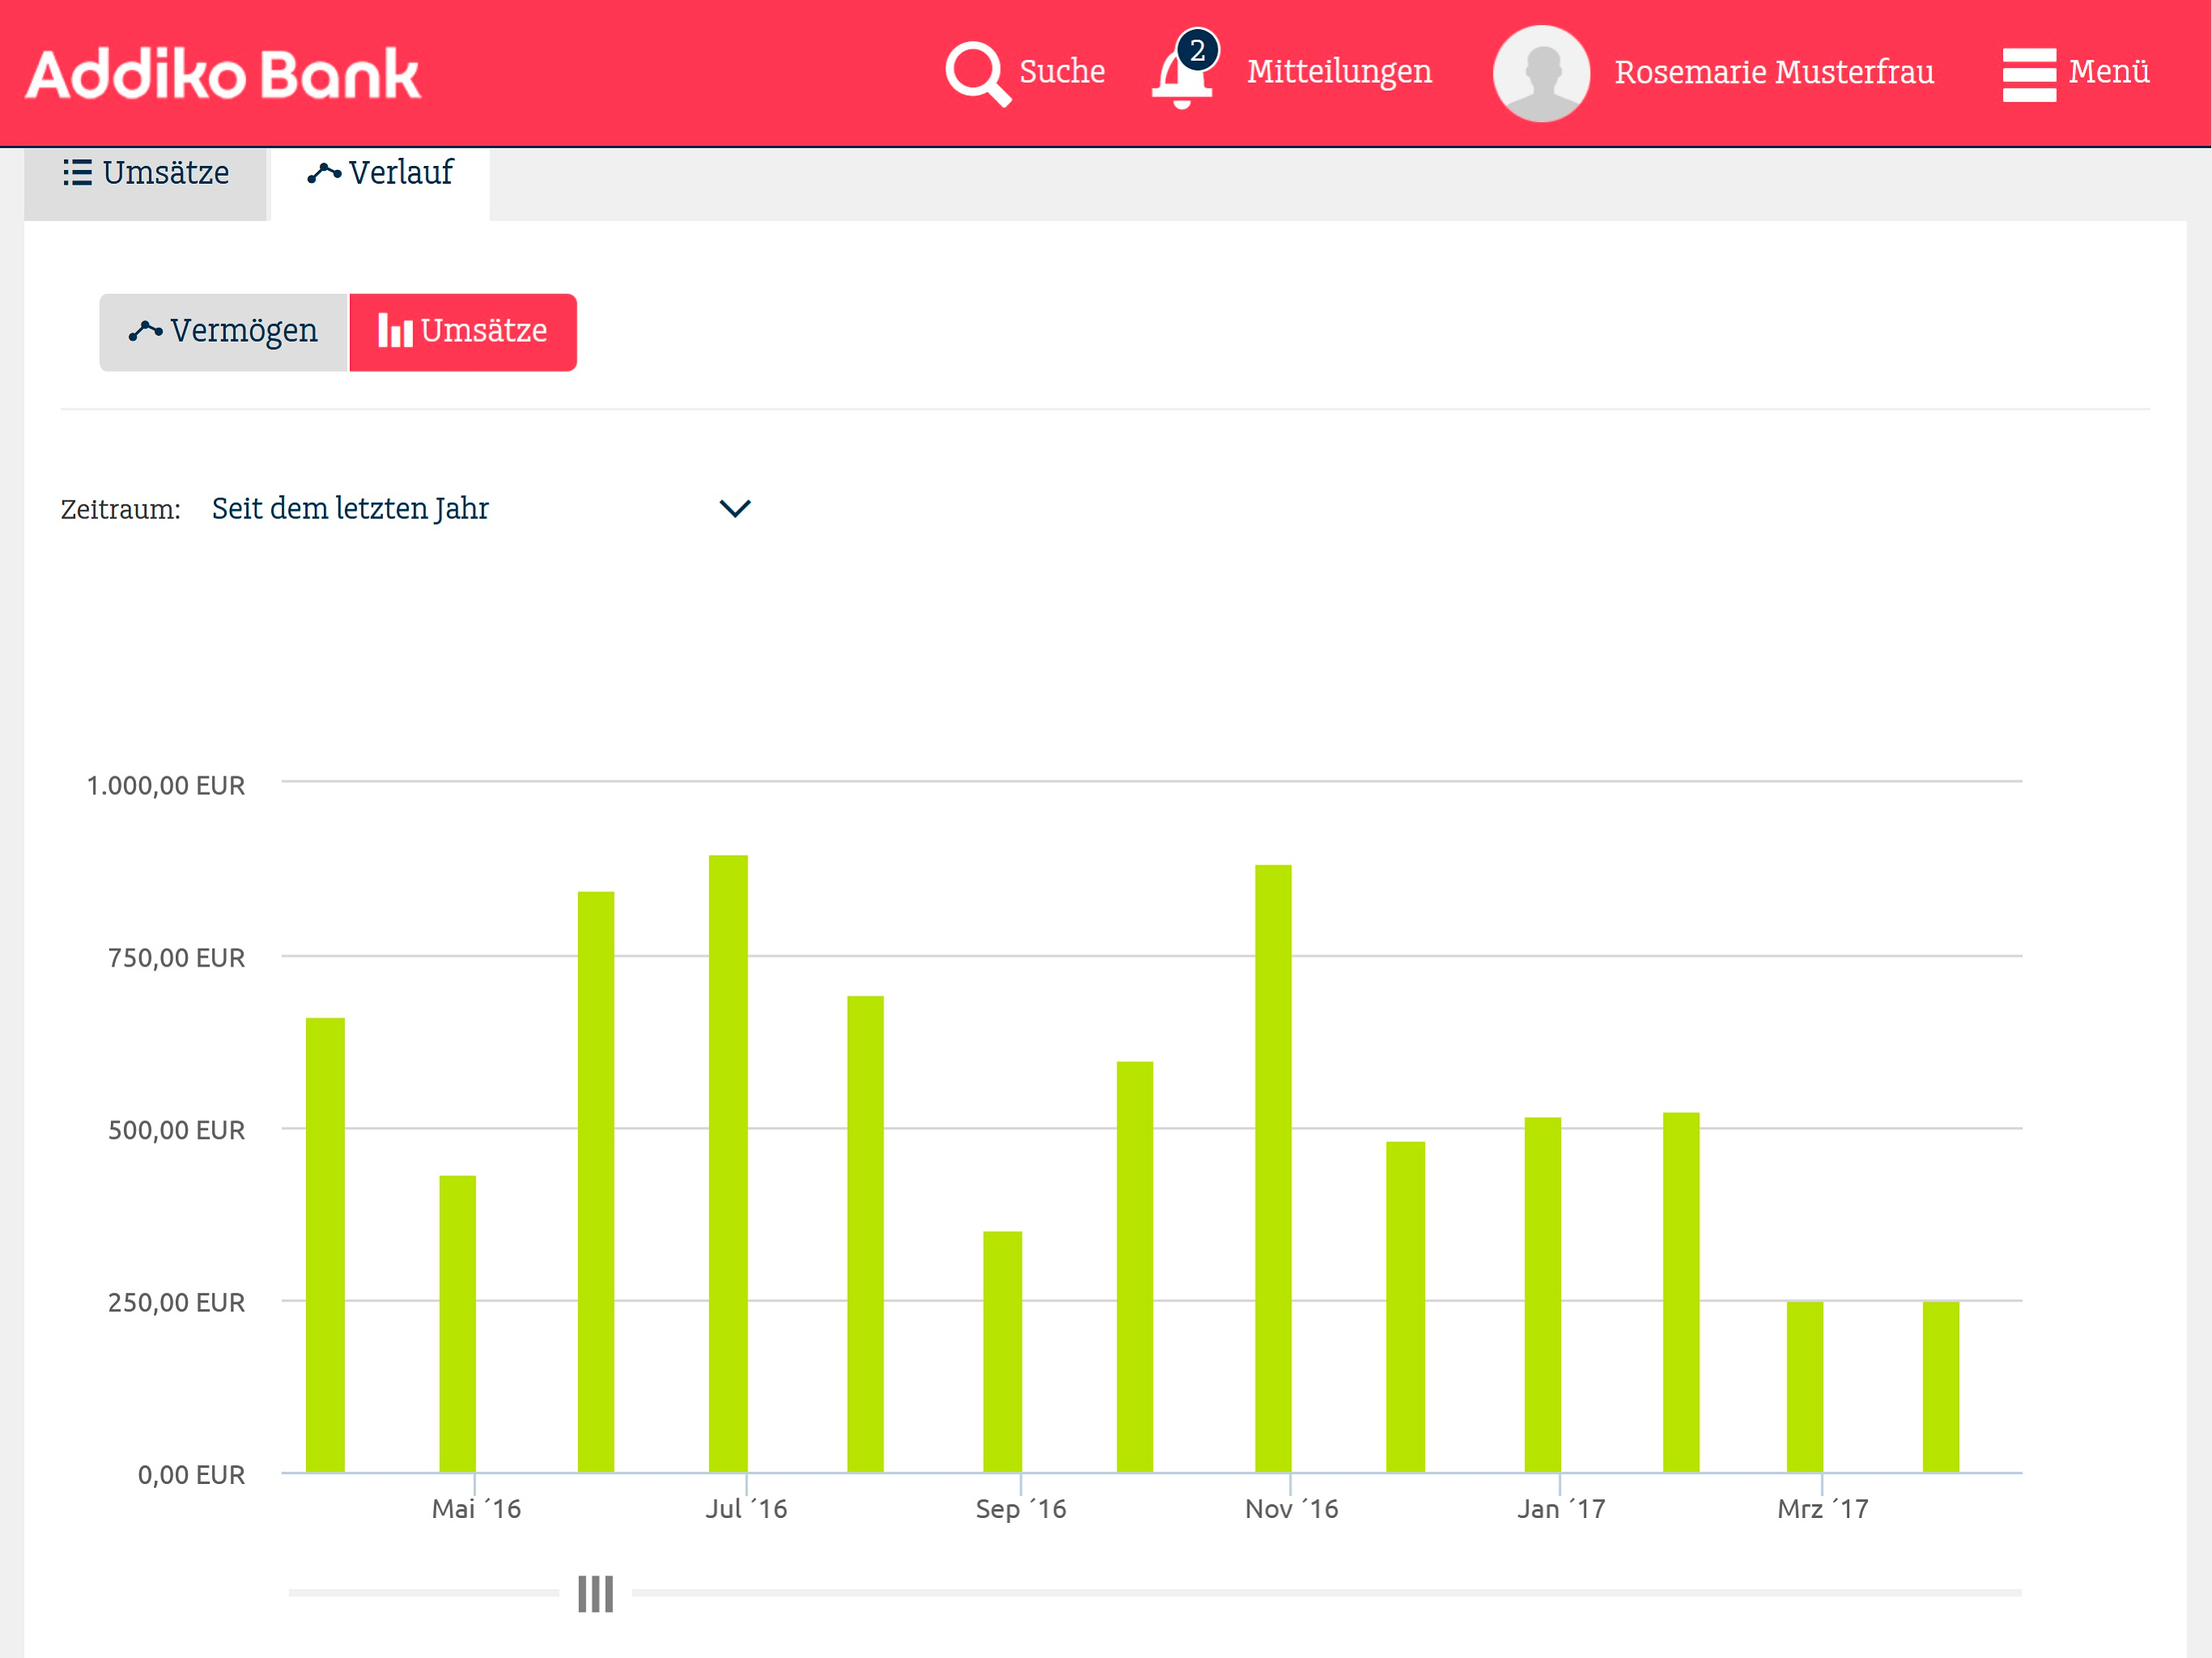Open the hamburger menu icon

[x=2029, y=74]
